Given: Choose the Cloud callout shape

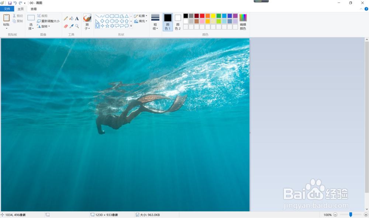Looking at the screenshot, I should click(127, 26).
